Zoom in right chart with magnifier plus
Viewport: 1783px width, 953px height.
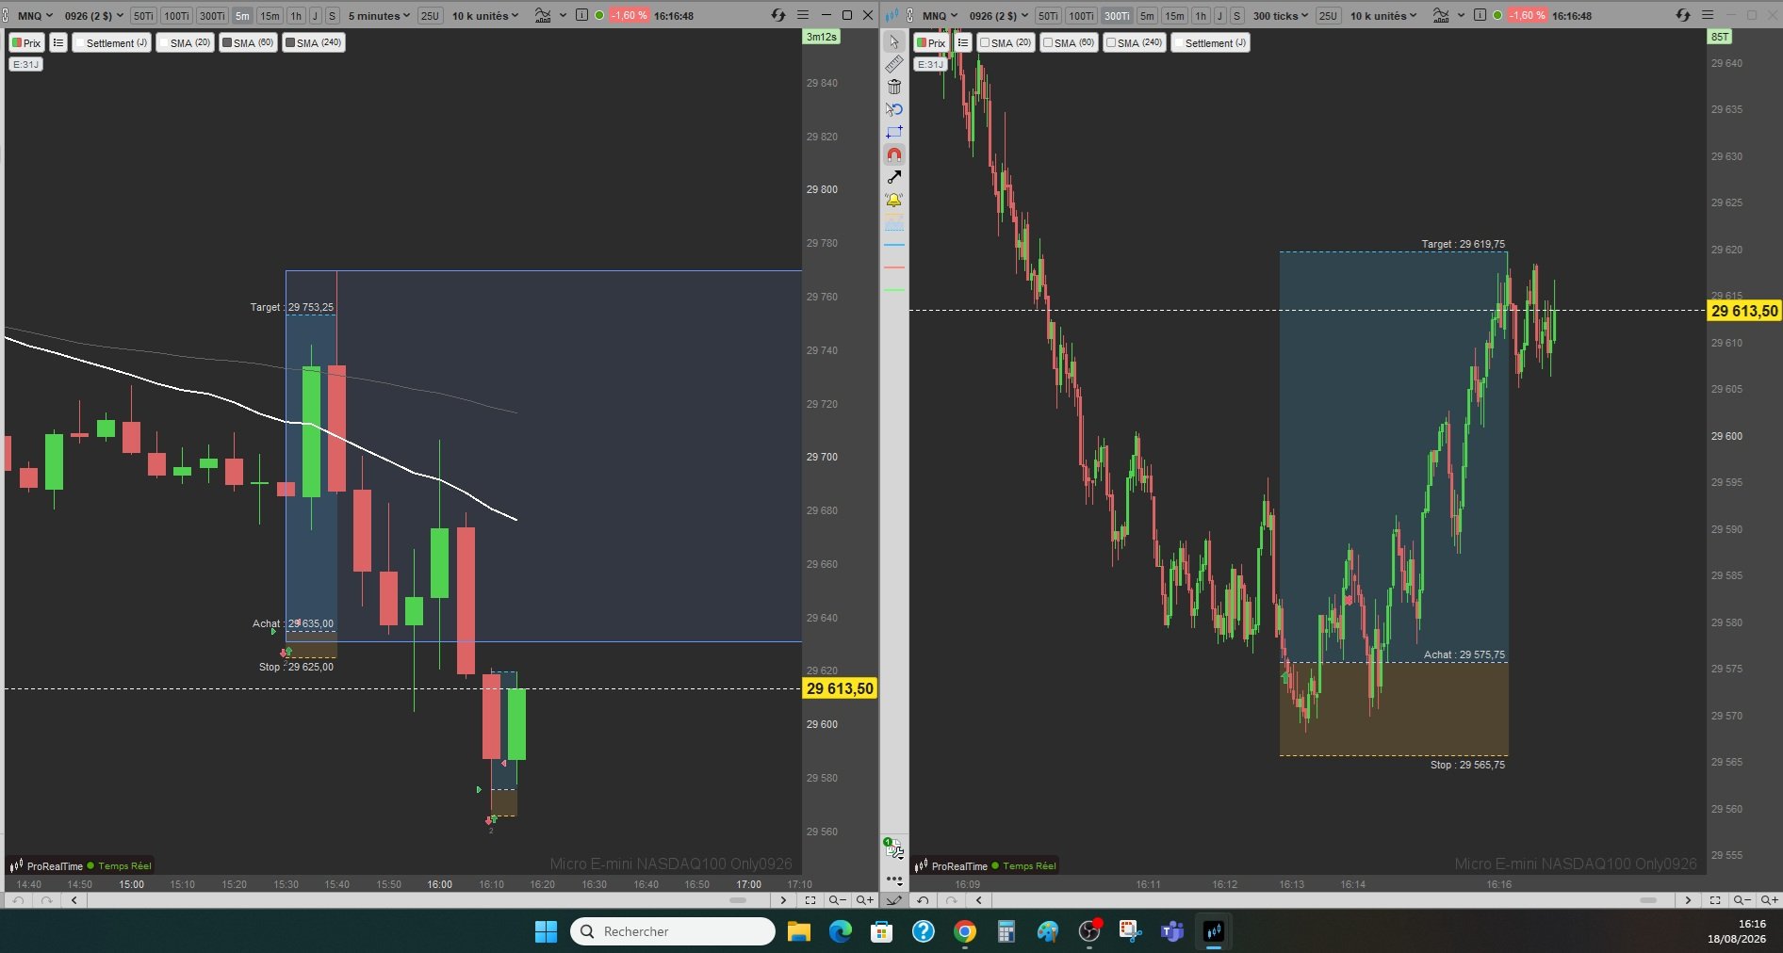click(x=1769, y=900)
